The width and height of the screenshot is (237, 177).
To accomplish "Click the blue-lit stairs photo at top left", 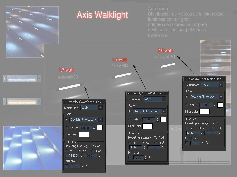I will [x=32, y=32].
